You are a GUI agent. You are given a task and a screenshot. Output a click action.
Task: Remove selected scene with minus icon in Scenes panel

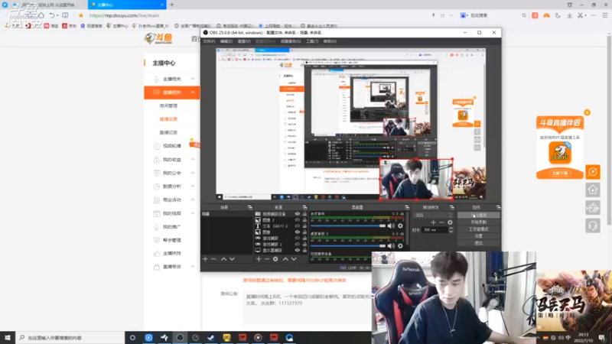pos(213,259)
